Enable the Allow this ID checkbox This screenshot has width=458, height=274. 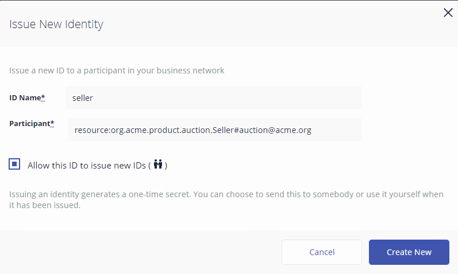[x=15, y=165]
